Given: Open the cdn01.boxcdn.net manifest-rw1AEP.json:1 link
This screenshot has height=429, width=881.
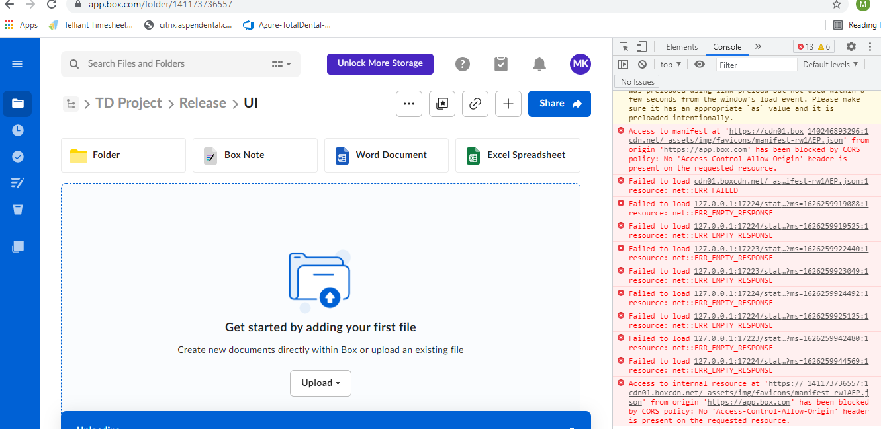Looking at the screenshot, I should [x=781, y=181].
